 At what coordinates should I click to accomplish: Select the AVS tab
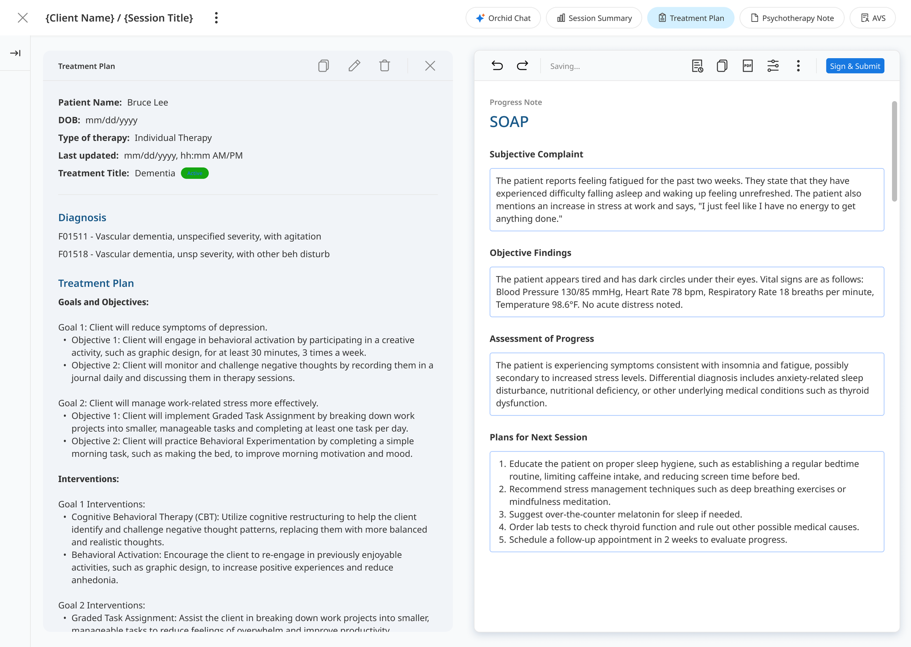point(873,18)
